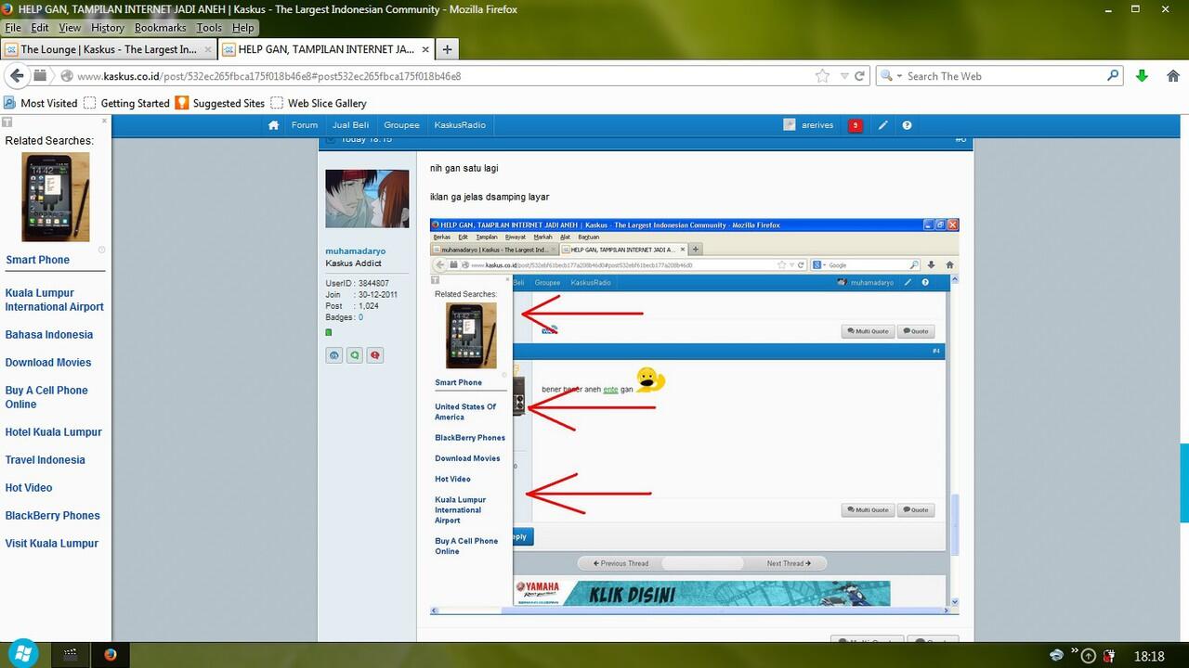Open the Windows Start button
The height and width of the screenshot is (668, 1189).
click(22, 654)
